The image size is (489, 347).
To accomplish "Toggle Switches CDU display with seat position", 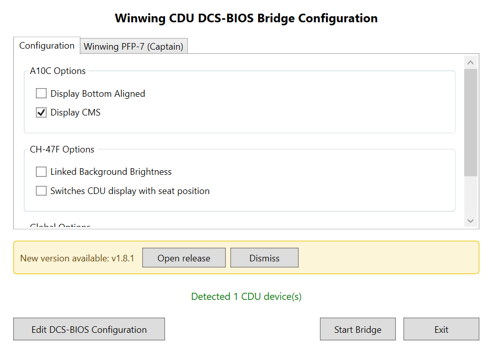I will point(41,191).
